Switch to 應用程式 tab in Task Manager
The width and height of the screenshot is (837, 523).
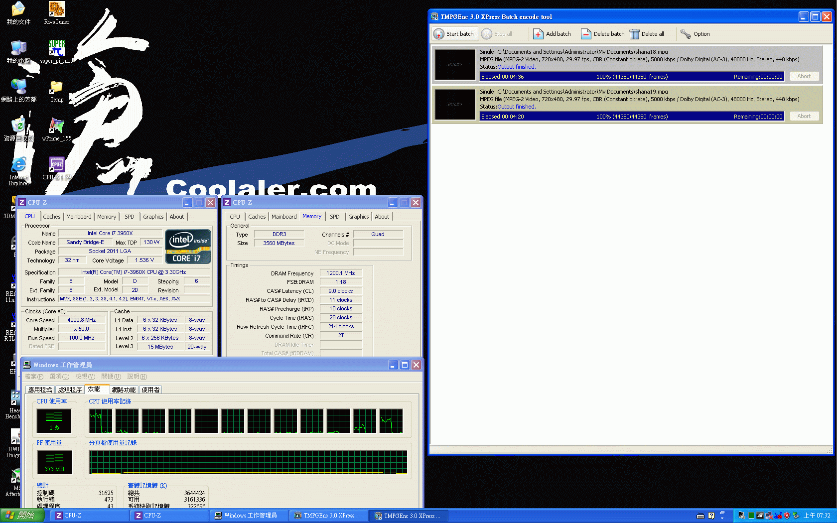(40, 390)
